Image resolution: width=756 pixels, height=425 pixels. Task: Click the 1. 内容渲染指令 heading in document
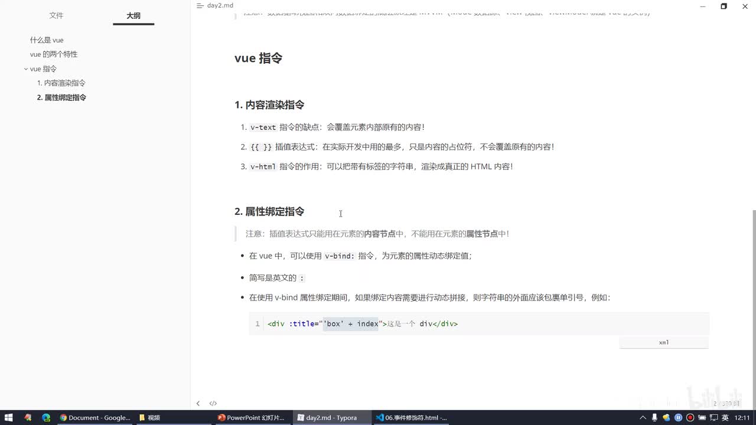[269, 105]
